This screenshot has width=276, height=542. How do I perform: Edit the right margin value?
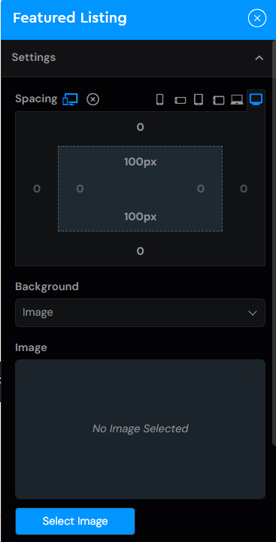tap(244, 189)
